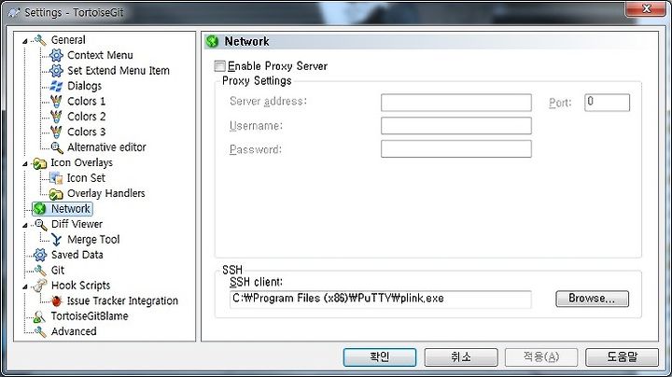The width and height of the screenshot is (672, 377).
Task: Cancel with the 취소 button
Action: click(461, 357)
